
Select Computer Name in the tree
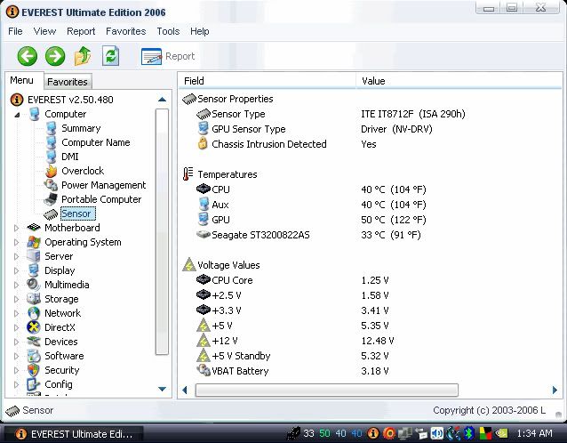coord(96,142)
